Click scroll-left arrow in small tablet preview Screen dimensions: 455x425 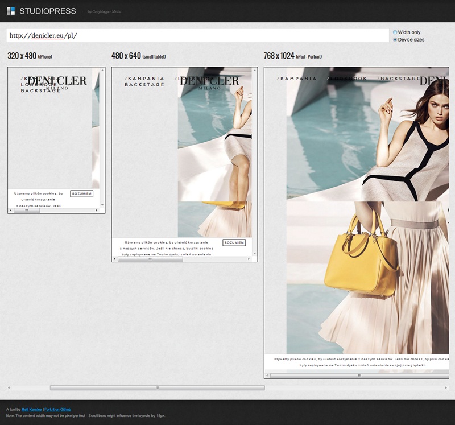click(x=115, y=259)
